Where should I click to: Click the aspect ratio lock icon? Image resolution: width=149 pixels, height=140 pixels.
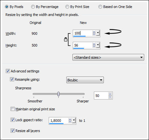coord(66,39)
